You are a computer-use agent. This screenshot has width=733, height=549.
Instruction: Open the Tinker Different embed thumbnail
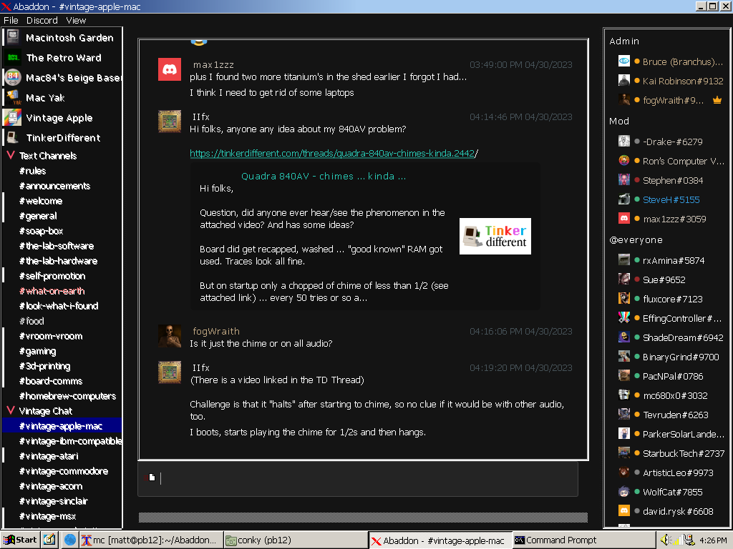495,236
